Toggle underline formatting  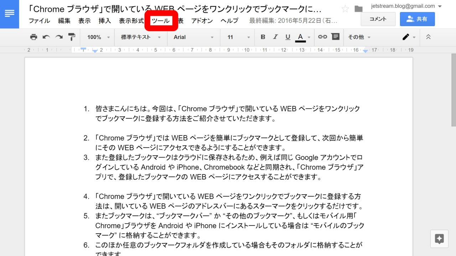pos(287,37)
